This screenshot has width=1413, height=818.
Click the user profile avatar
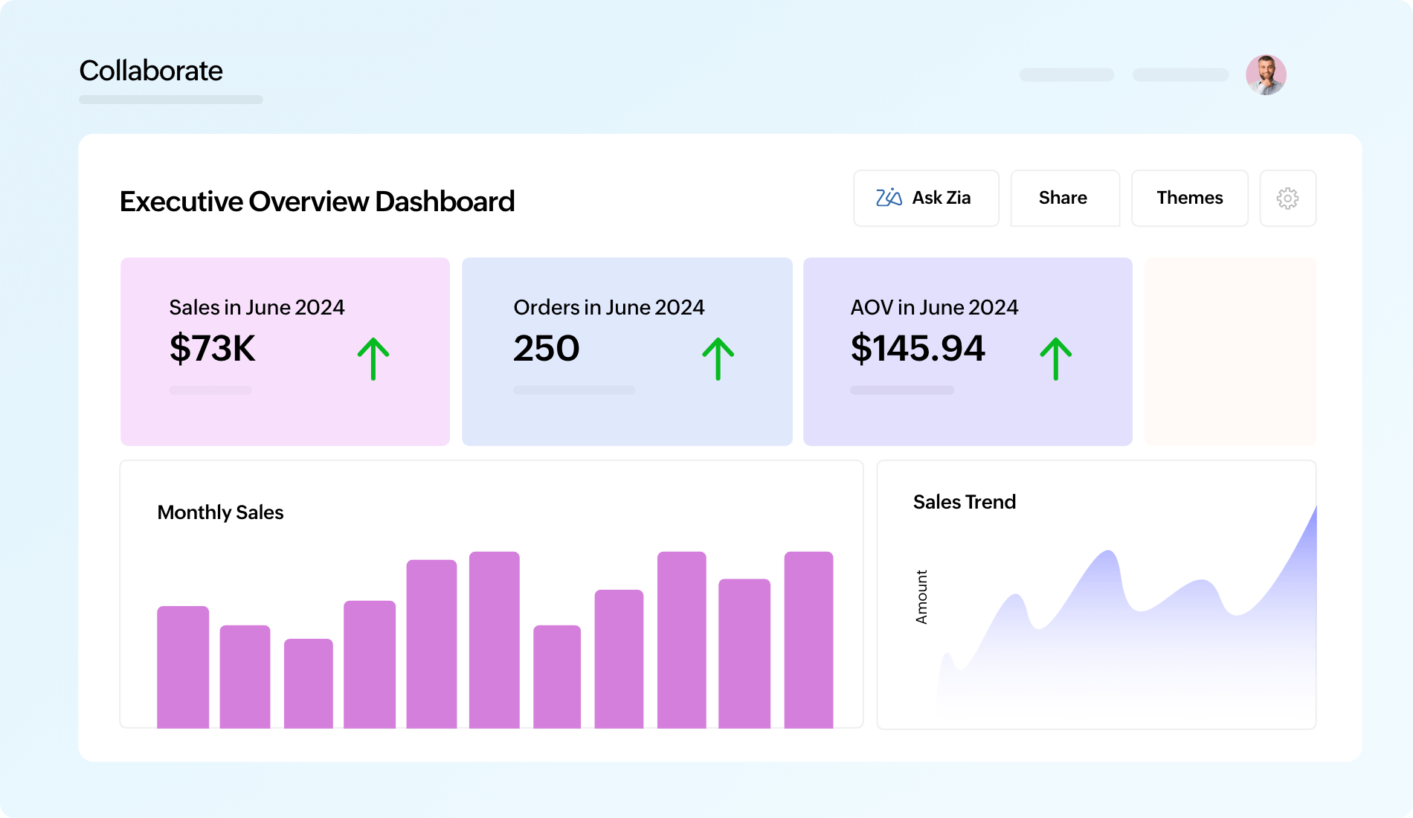tap(1266, 74)
